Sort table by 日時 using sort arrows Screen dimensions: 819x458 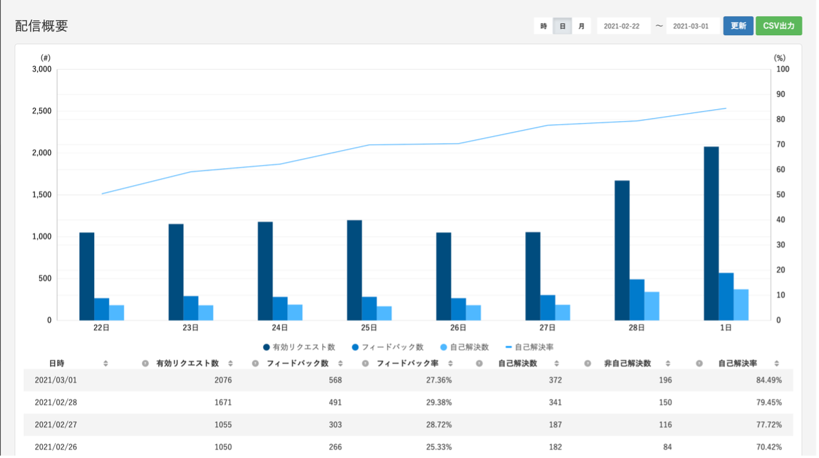106,363
